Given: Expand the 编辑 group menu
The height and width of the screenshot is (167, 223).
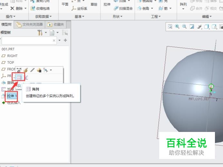Looking at the screenshot, I should (207, 17).
